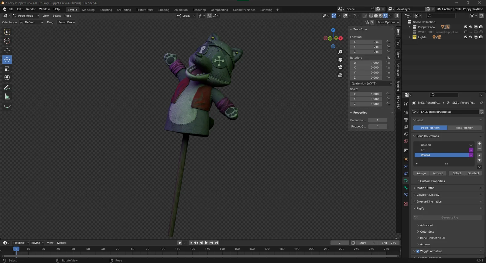The image size is (486, 263).
Task: Lock the Location X value
Action: click(388, 42)
